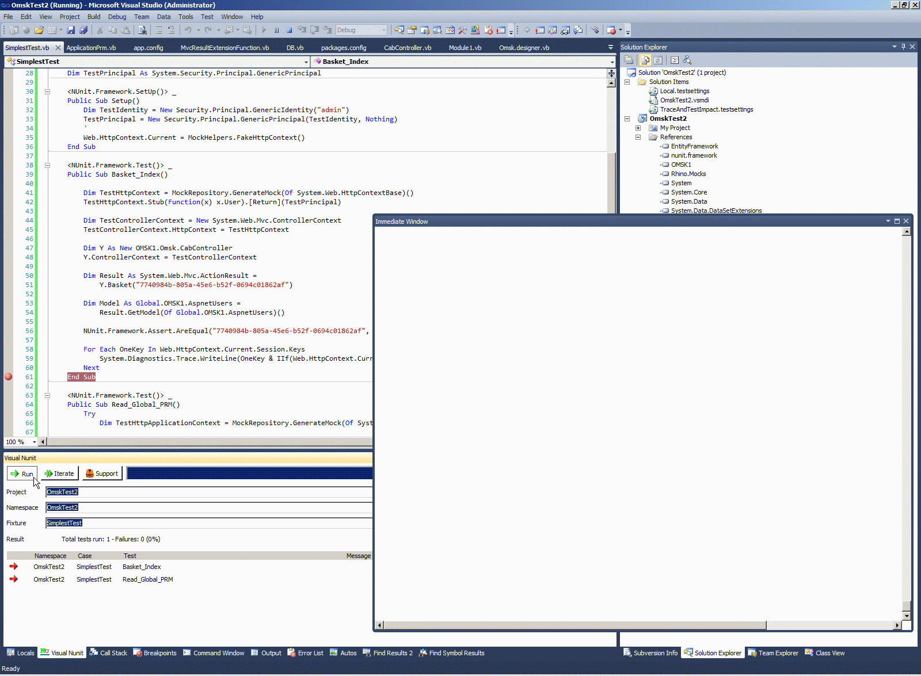Pin the Solution Explorer panel with the pushpin
Screen dimensions: 921x676
[x=903, y=47]
